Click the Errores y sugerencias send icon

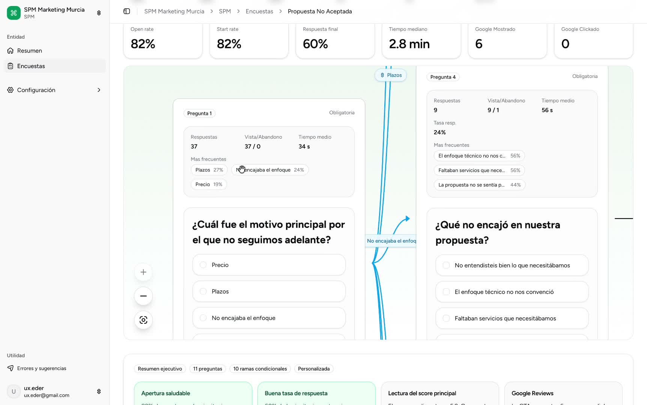11,368
